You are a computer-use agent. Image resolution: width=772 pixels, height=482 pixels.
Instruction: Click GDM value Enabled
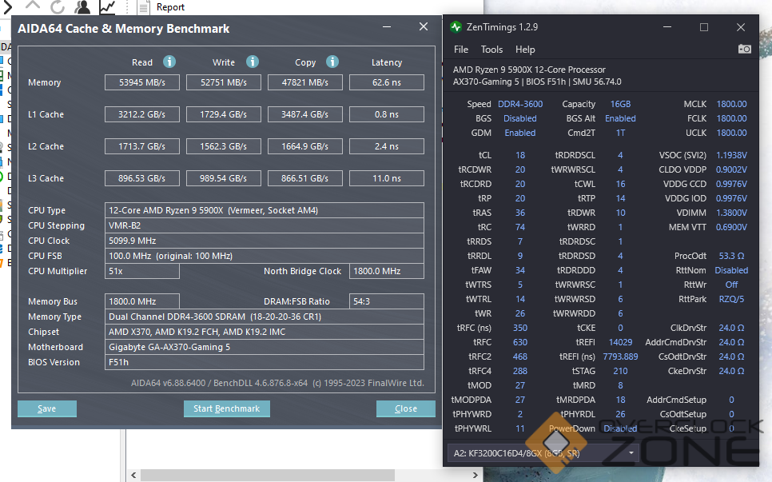[x=520, y=133]
